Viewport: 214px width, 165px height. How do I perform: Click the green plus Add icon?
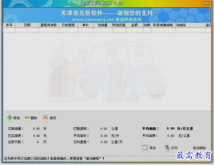pyautogui.click(x=10, y=118)
